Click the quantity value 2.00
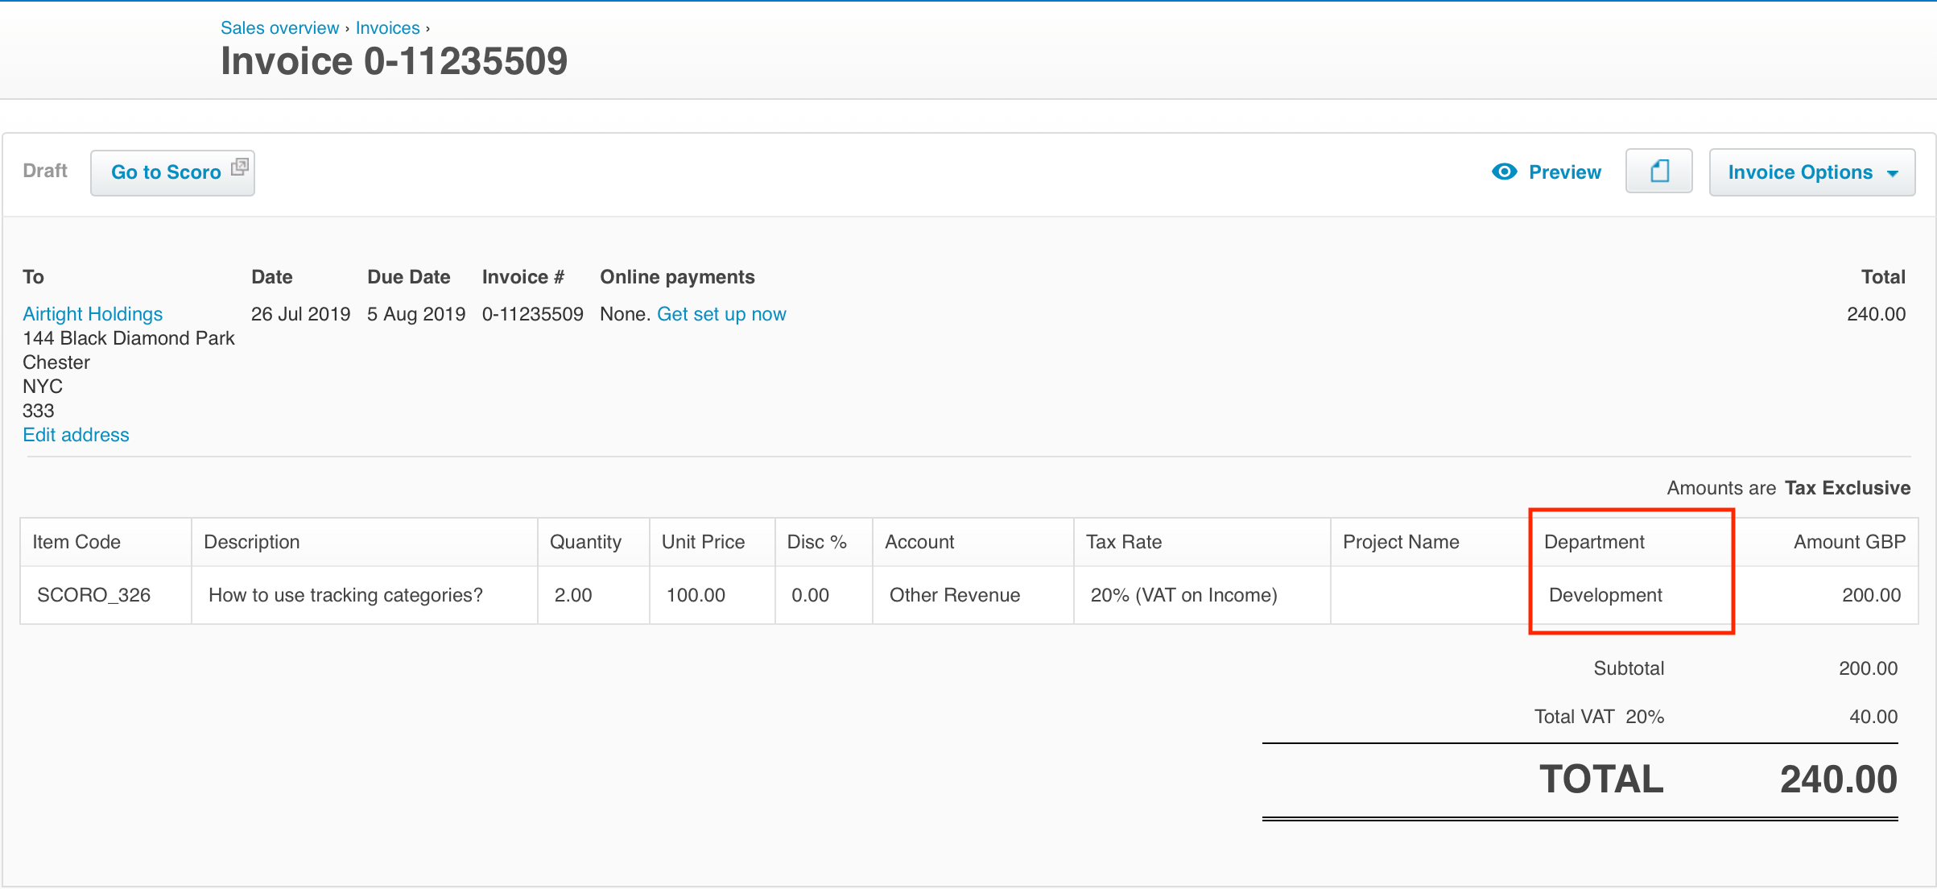1937x889 pixels. tap(573, 595)
